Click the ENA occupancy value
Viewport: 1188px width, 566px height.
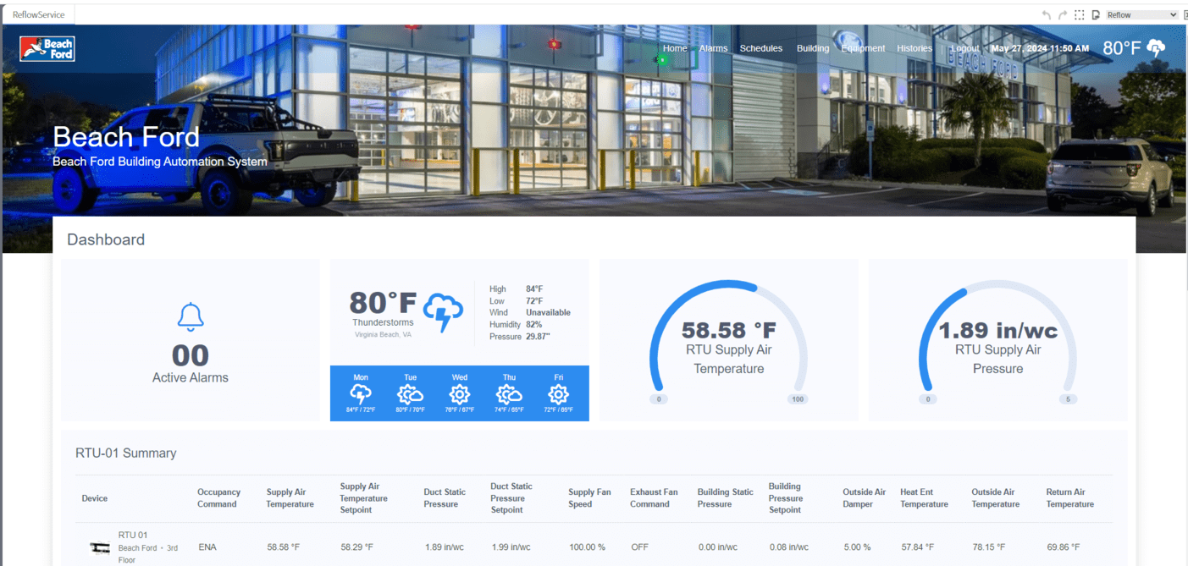pyautogui.click(x=207, y=547)
